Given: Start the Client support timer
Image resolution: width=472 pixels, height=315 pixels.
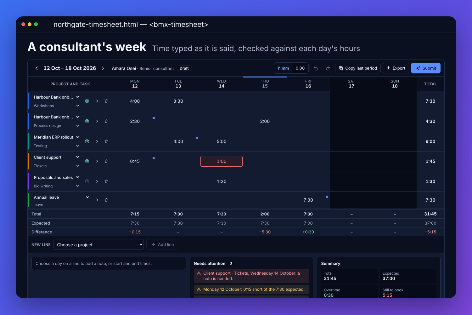Looking at the screenshot, I should [97, 161].
